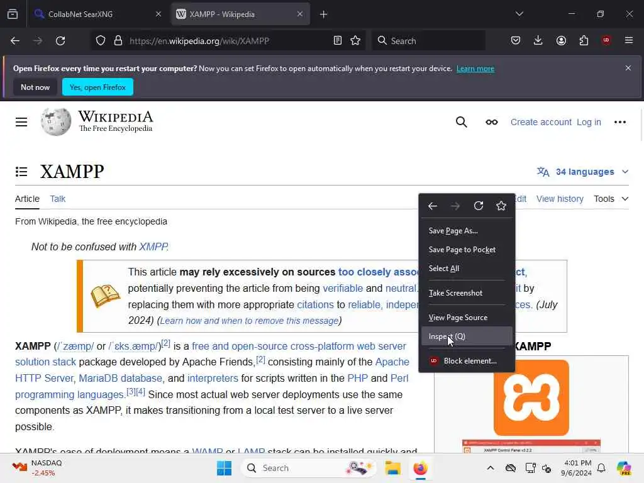Expand the Tools dropdown
Image resolution: width=644 pixels, height=483 pixels.
611,199
